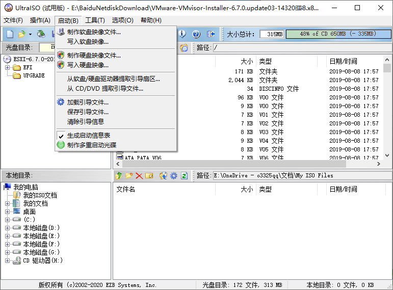This screenshot has height=290, width=393.
Task: Click the Help question mark icon
Action: point(196,34)
